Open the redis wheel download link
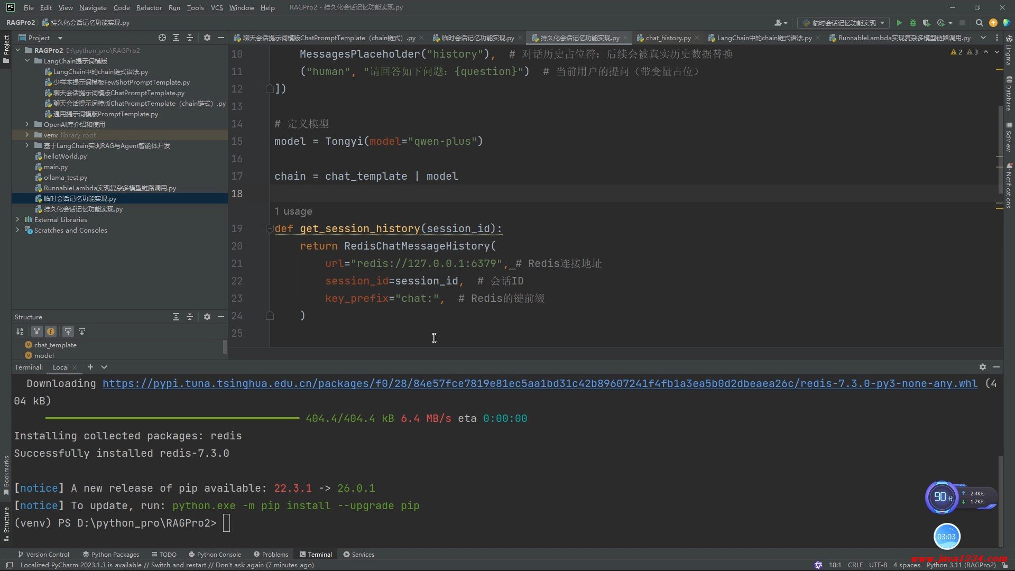The image size is (1015, 571). pos(539,383)
